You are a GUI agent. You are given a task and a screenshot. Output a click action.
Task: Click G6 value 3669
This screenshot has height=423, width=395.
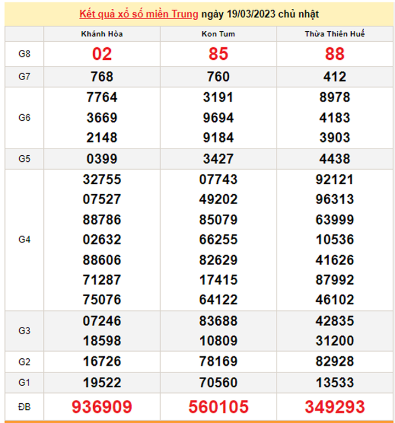pos(102,117)
